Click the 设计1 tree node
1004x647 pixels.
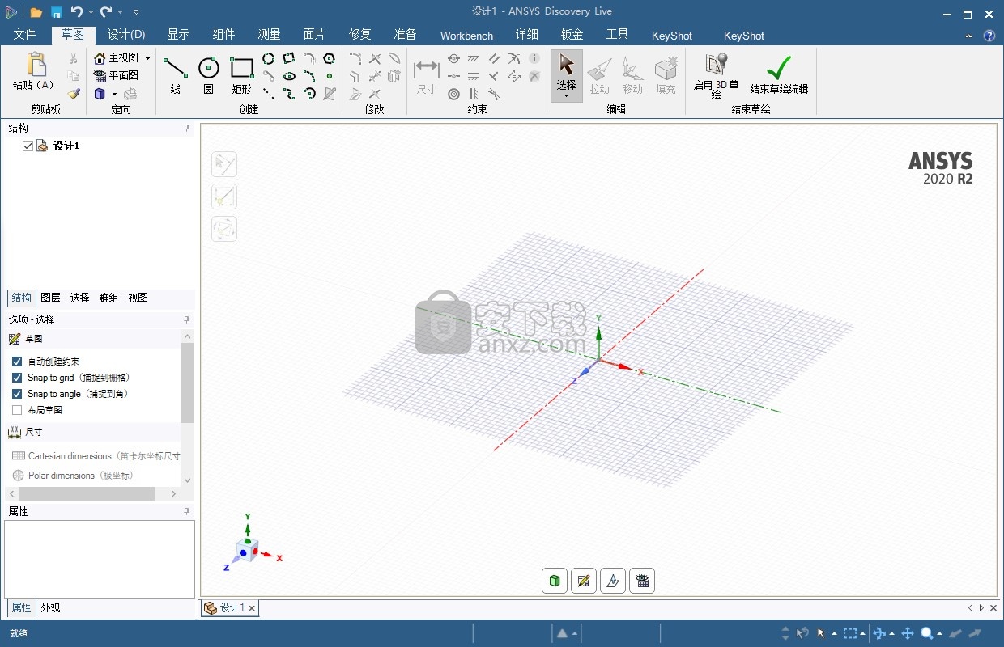[66, 146]
